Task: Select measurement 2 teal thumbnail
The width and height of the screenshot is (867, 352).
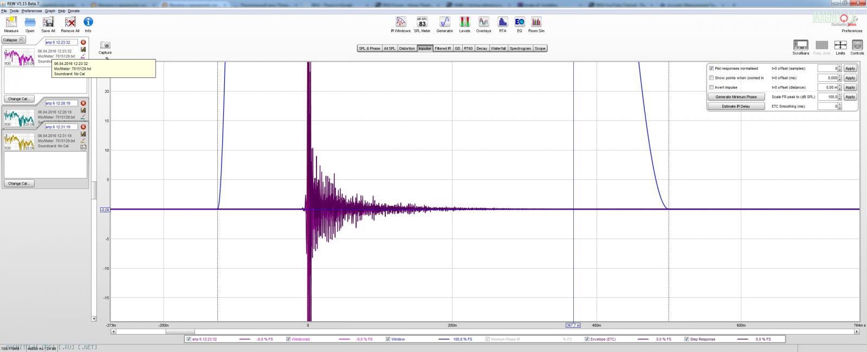Action: pos(19,118)
